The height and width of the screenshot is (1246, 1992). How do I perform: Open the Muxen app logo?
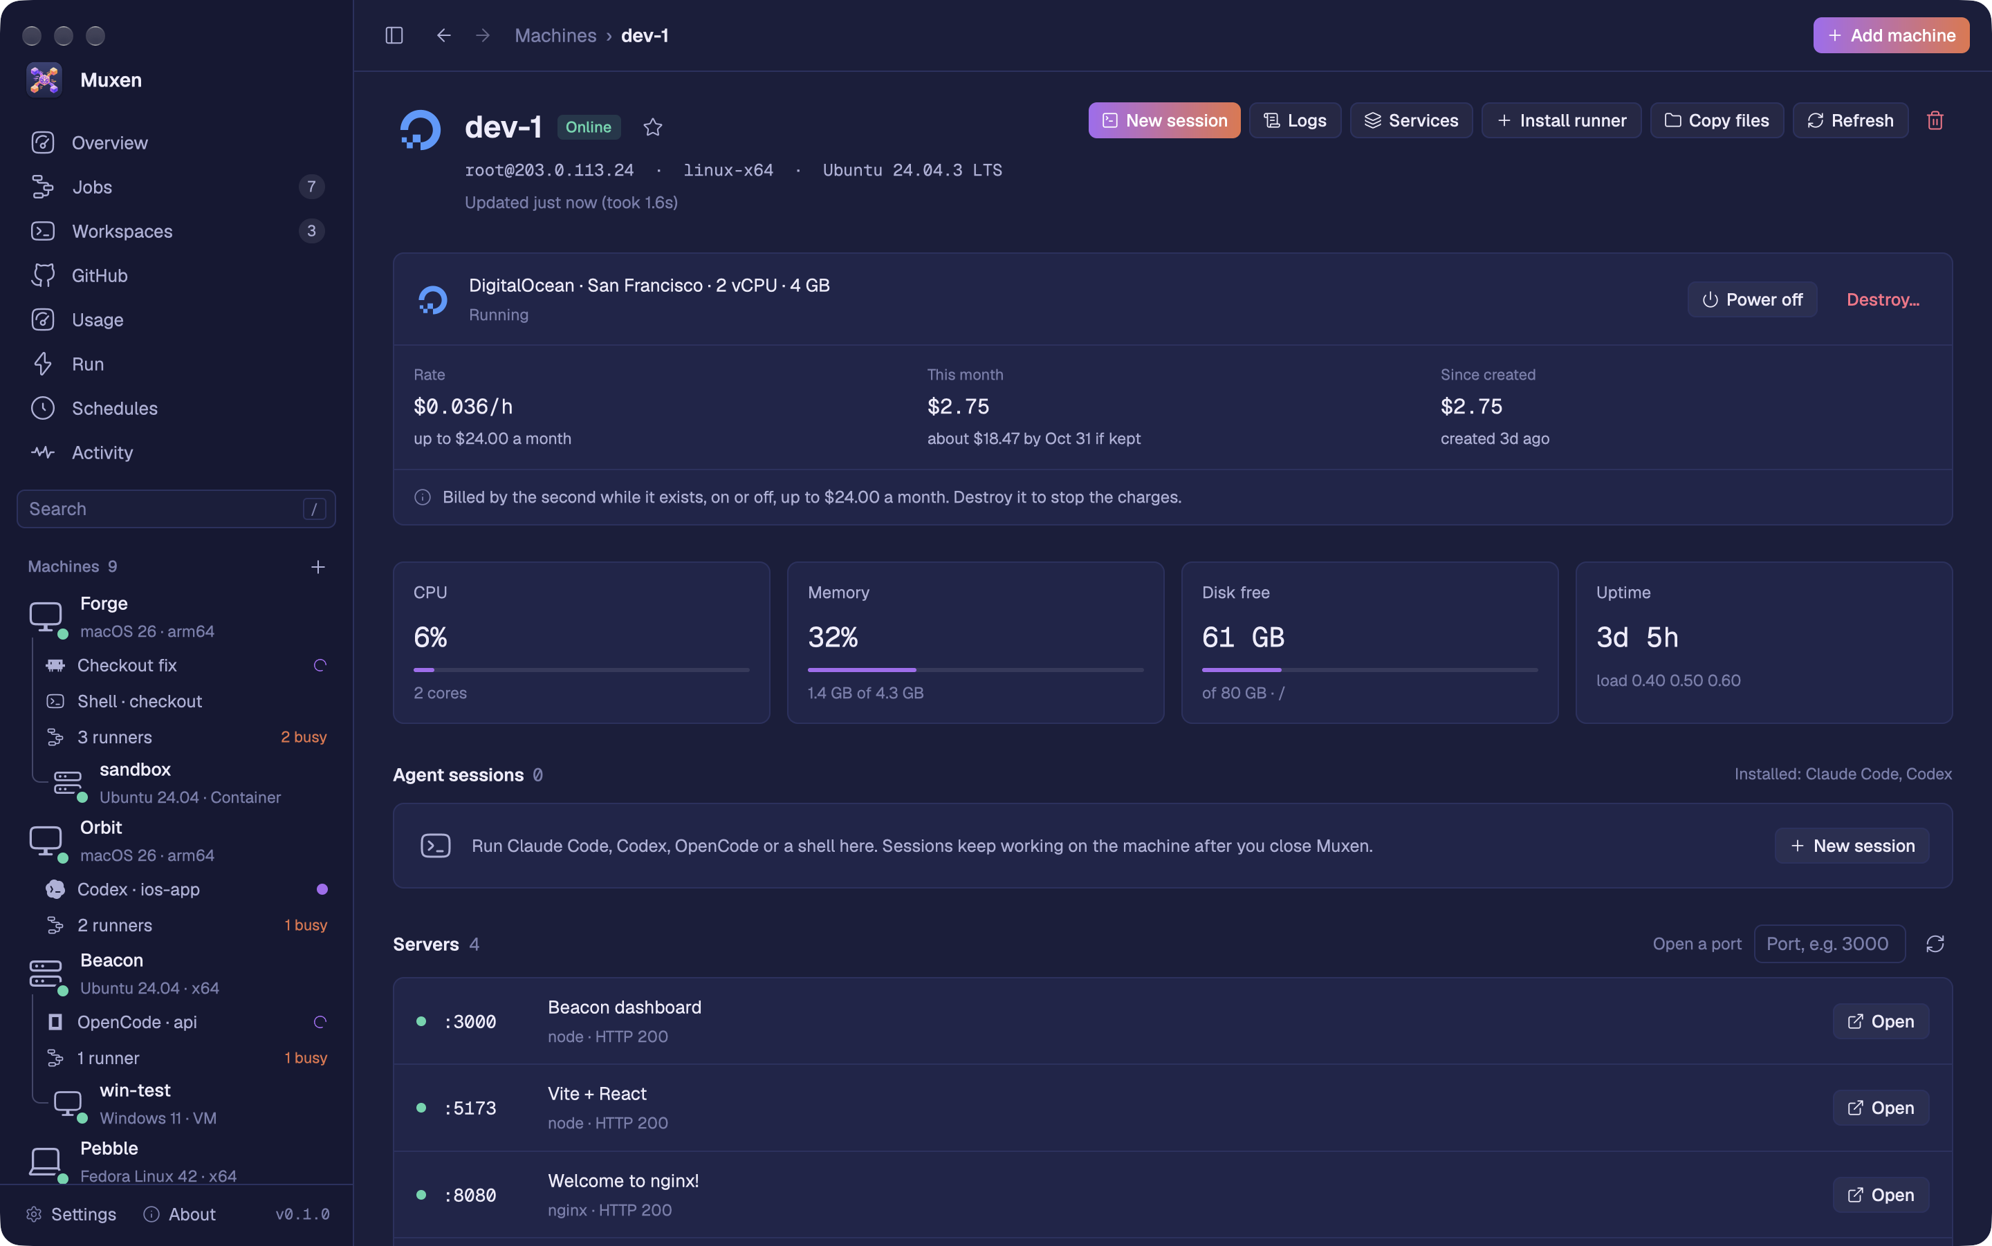[x=44, y=80]
